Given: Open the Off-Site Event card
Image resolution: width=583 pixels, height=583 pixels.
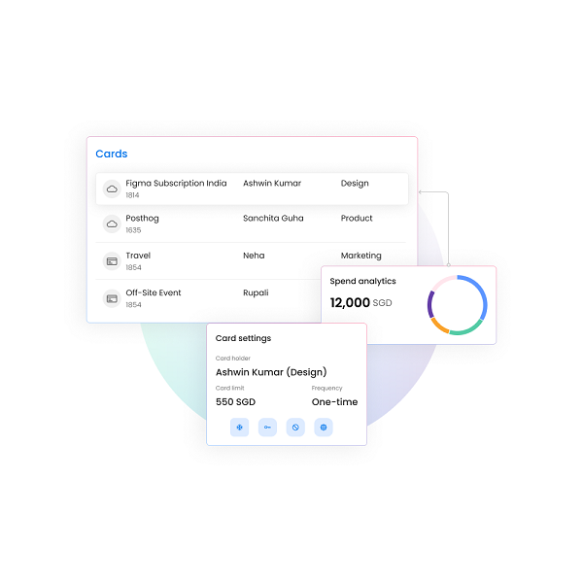Looking at the screenshot, I should click(x=154, y=292).
